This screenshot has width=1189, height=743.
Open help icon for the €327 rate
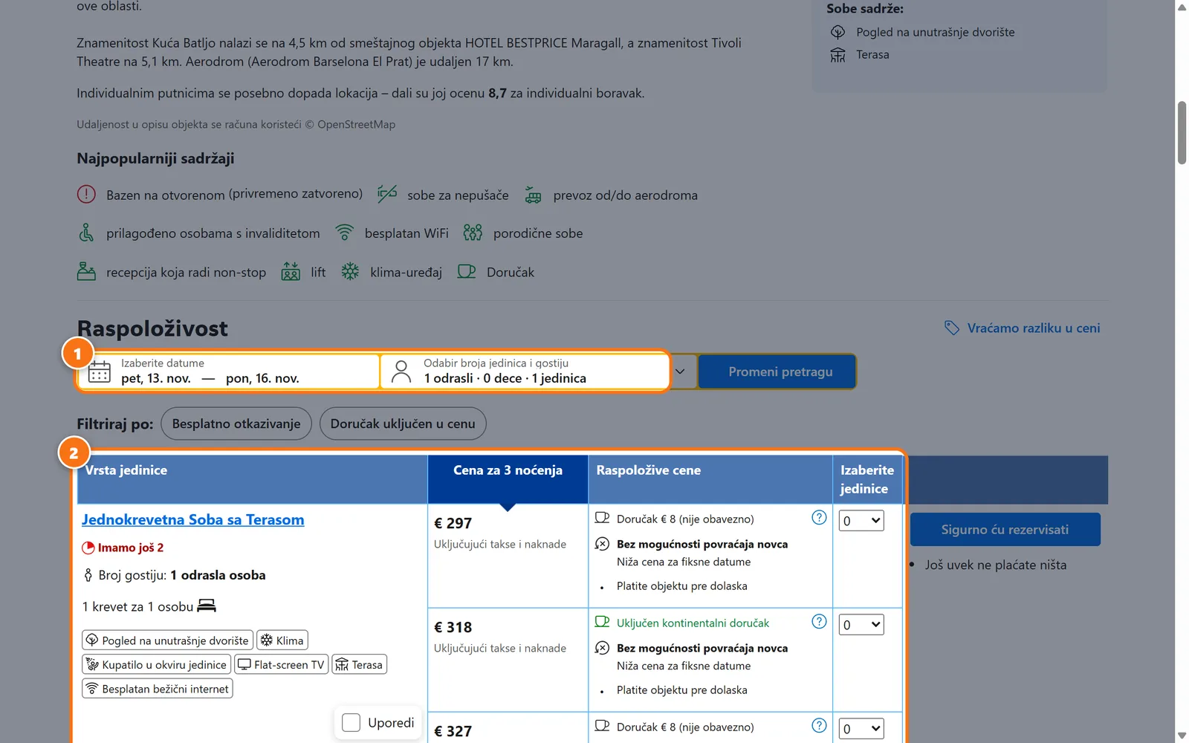819,725
